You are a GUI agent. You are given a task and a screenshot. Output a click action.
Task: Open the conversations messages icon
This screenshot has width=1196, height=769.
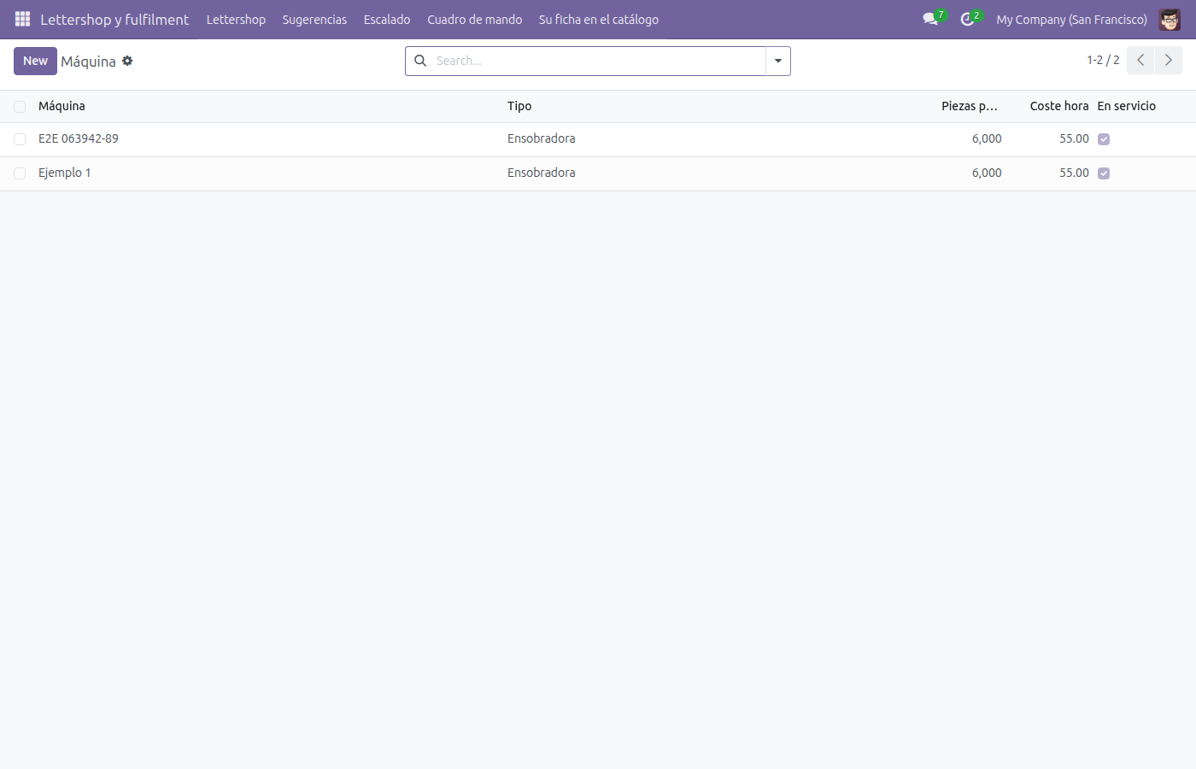pos(930,19)
